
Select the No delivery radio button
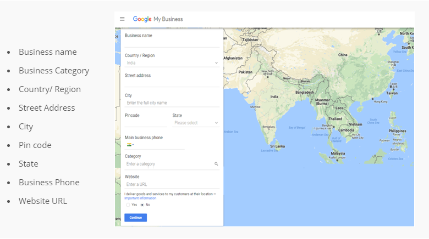click(142, 204)
